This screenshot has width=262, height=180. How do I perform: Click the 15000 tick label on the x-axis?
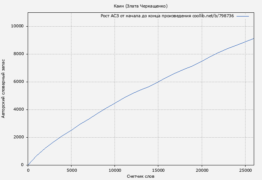pos(158,170)
